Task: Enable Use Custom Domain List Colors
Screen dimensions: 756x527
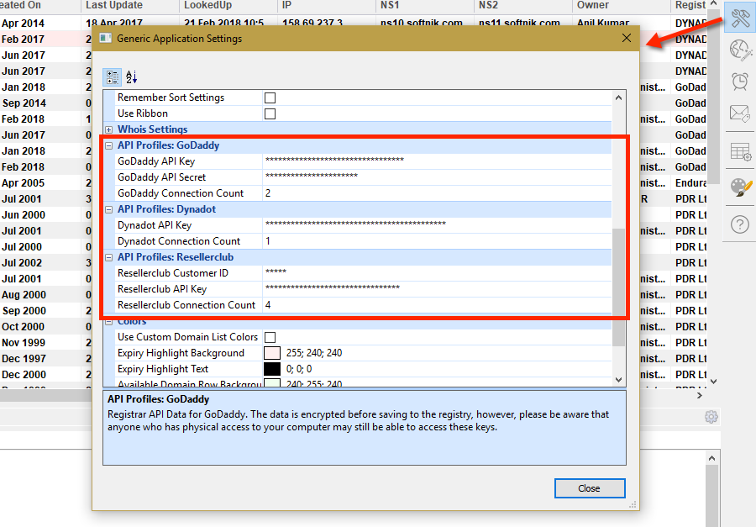Action: pos(270,336)
